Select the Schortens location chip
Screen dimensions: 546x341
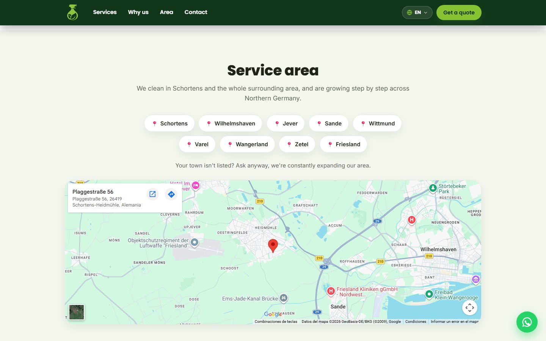169,124
